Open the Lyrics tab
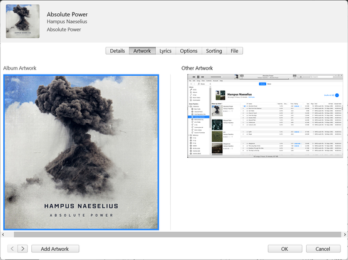Screen dimensions: 348x260 (x=166, y=51)
